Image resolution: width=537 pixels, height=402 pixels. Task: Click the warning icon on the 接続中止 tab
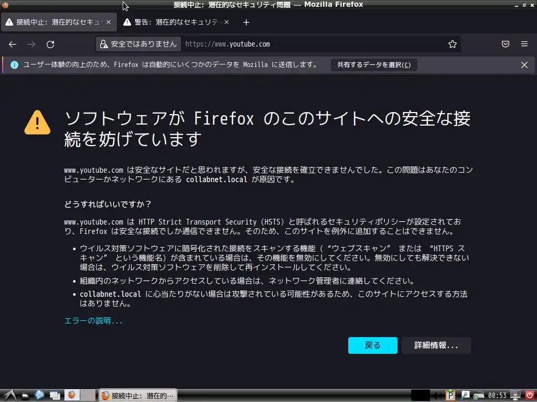(x=9, y=22)
